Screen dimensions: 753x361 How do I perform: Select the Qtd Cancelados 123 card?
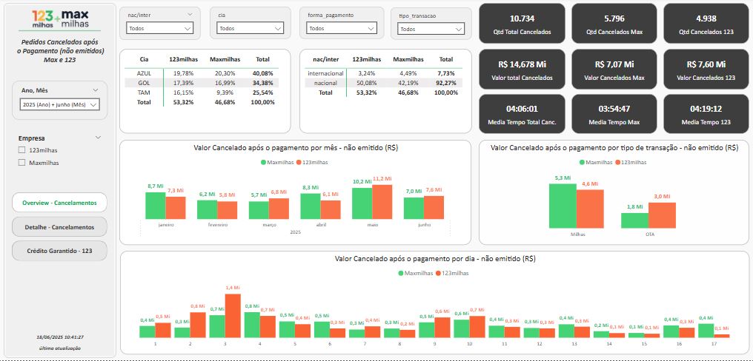click(706, 24)
